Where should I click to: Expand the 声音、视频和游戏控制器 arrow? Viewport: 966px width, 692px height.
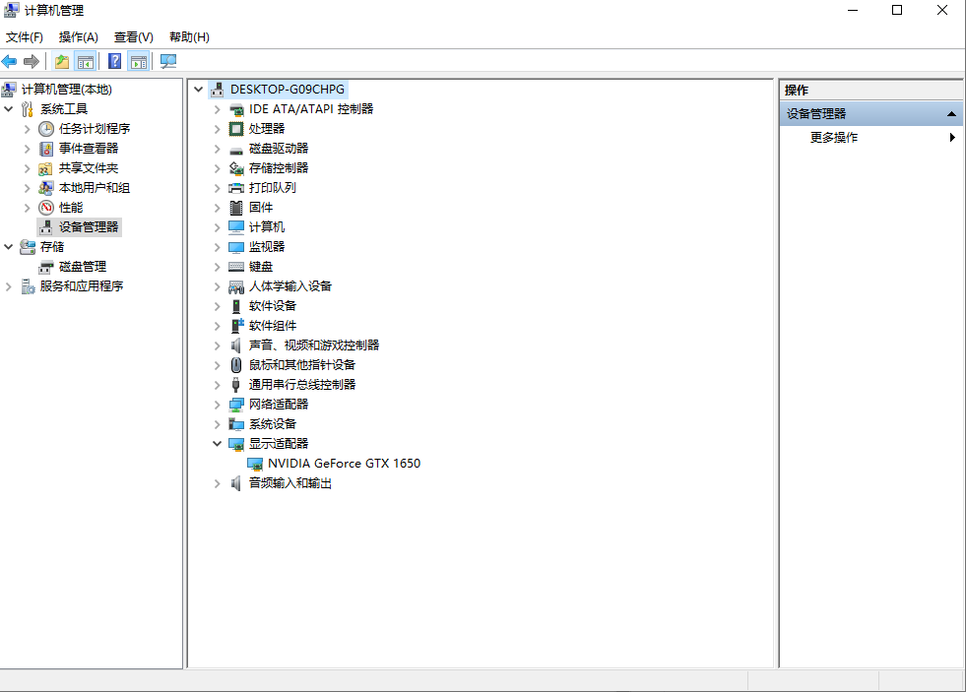217,346
